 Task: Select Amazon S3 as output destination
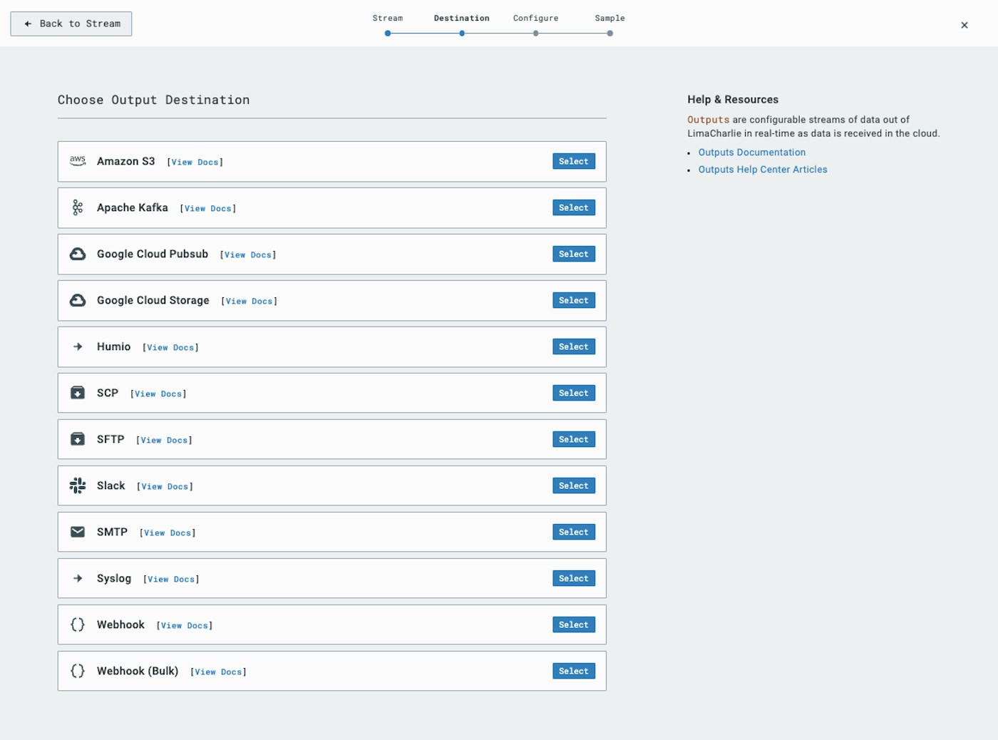point(574,161)
